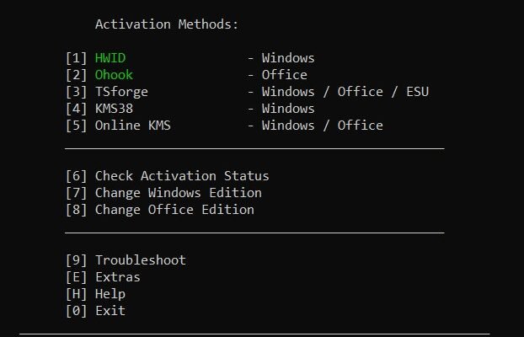Screen dimensions: 524x337
Task: Click the [E] bracket key label
Action: click(x=76, y=277)
